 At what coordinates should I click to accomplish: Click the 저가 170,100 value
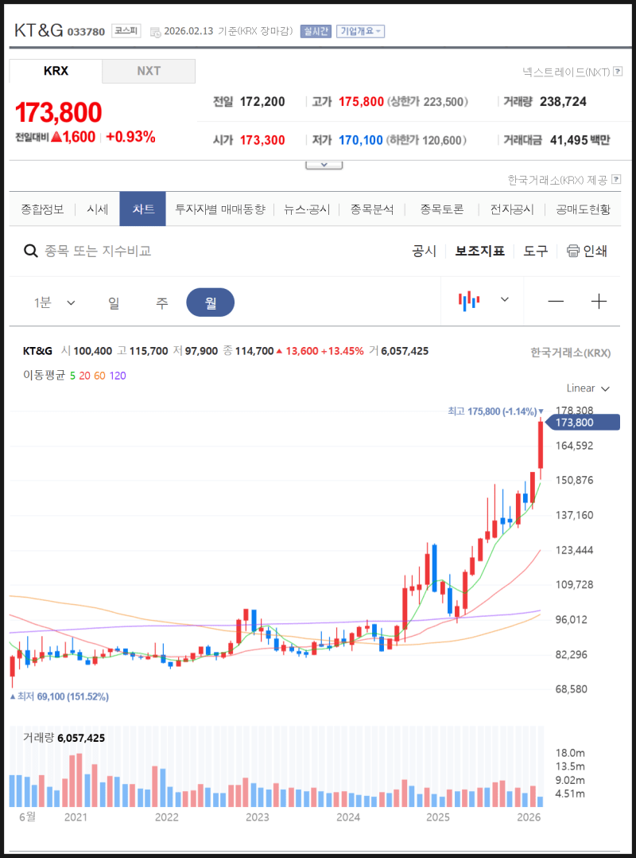click(361, 140)
